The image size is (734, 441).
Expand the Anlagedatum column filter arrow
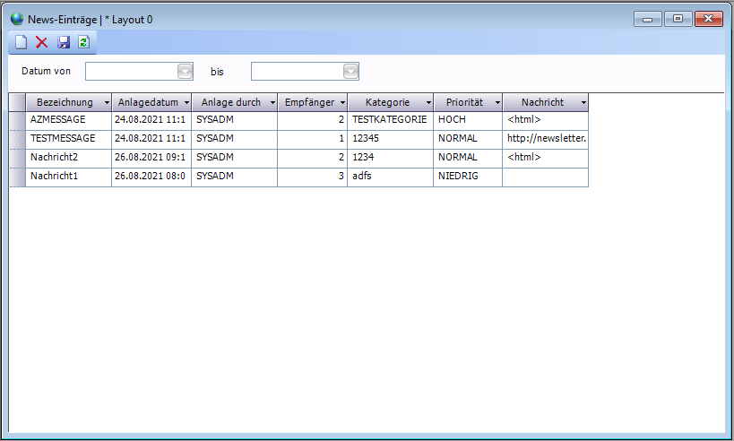click(x=186, y=103)
